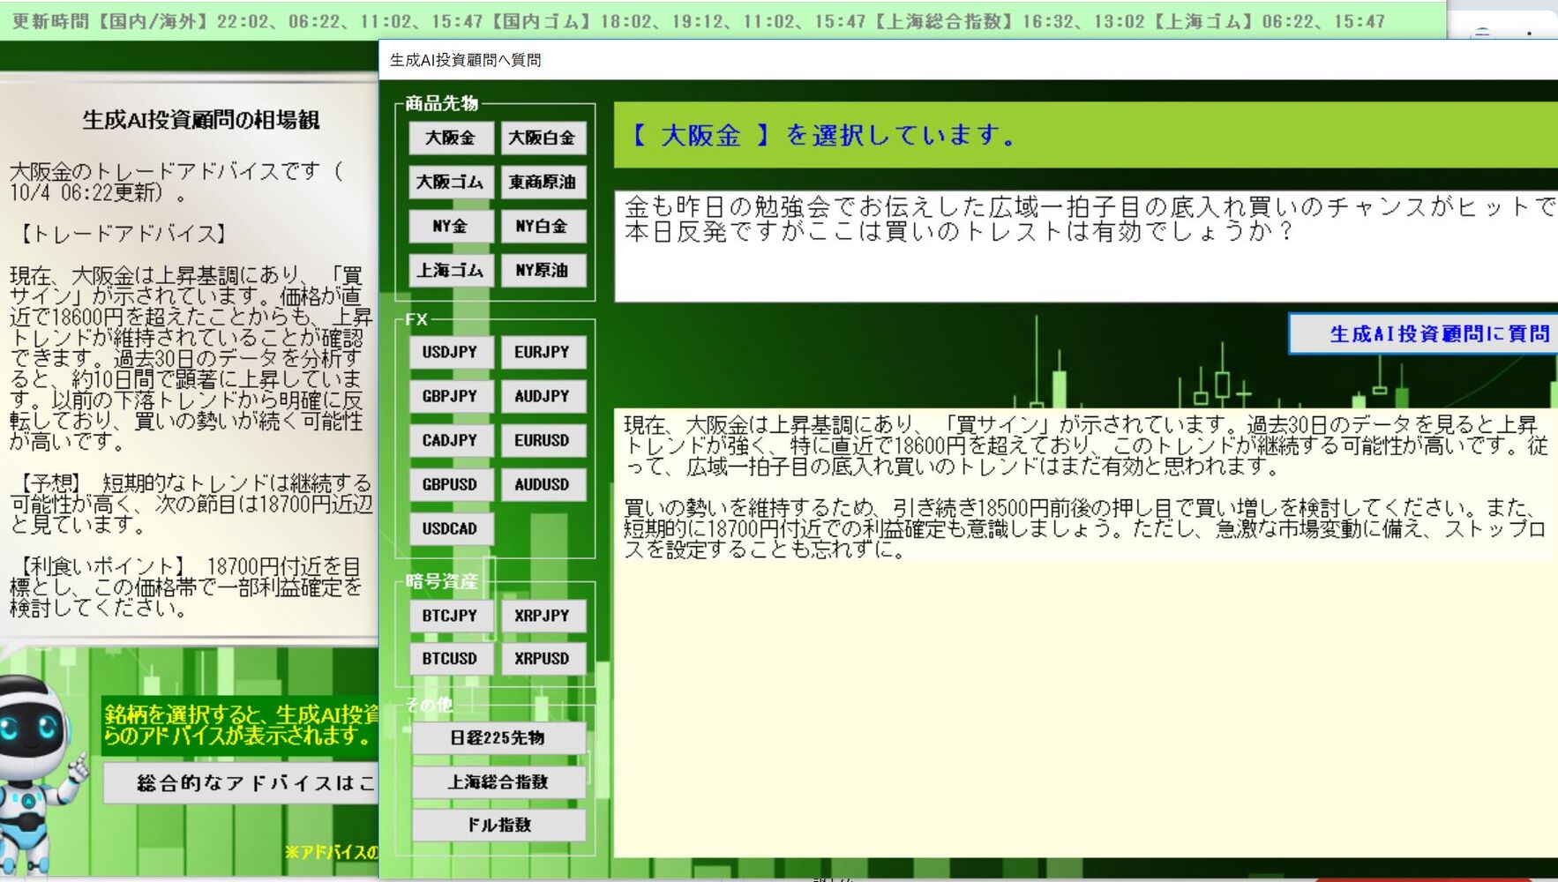
Task: Click the AI answer text area
Action: click(1086, 632)
